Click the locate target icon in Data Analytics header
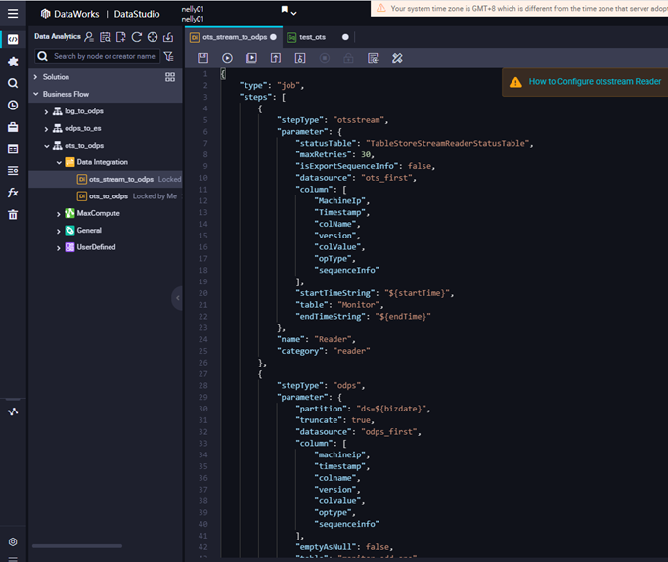668x562 pixels. [153, 37]
